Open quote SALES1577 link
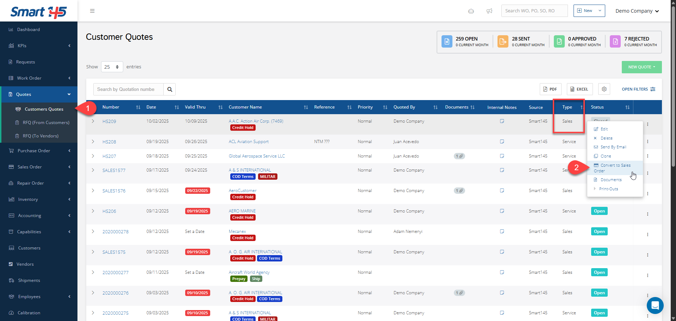Screen dimensions: 676x321 tap(114, 171)
